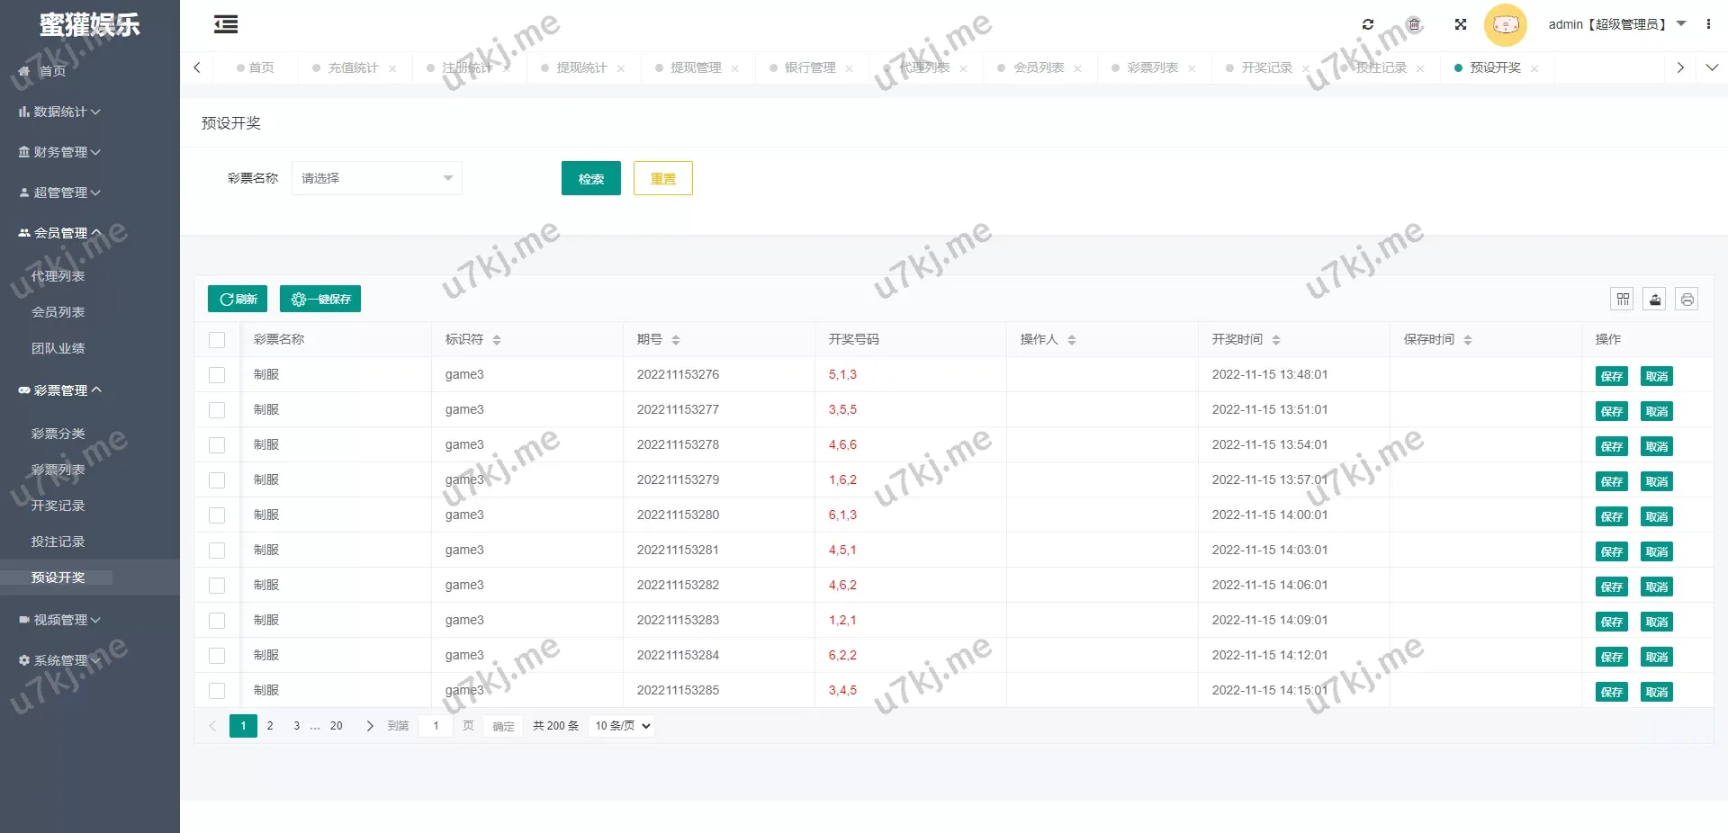Click the print table icon
This screenshot has height=833, width=1728.
1687,299
